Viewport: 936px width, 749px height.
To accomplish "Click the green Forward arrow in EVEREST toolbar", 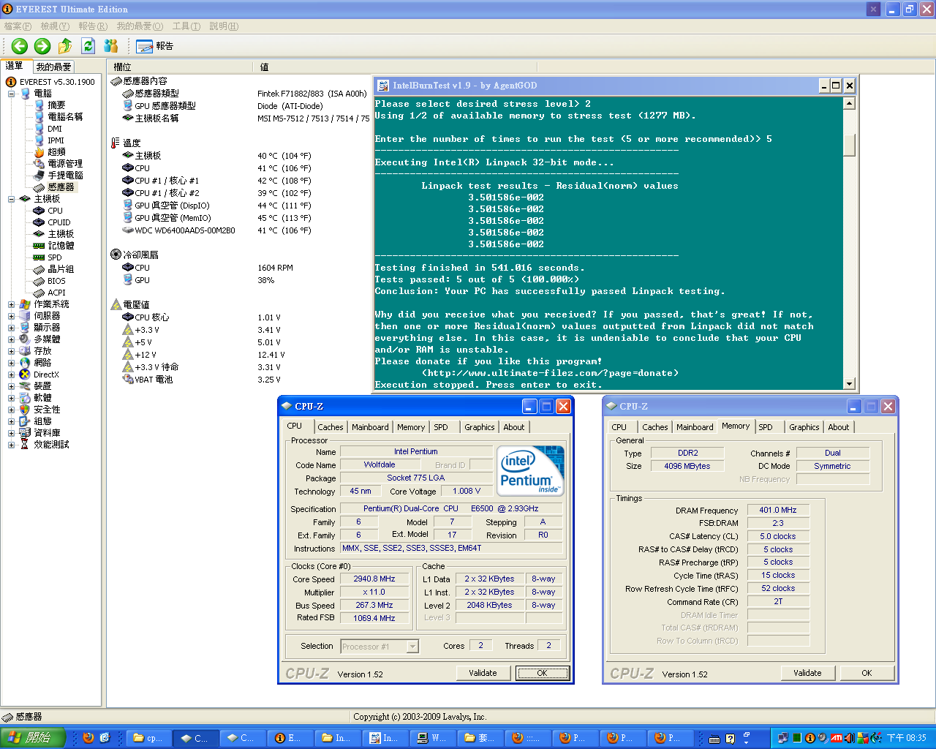I will (42, 46).
